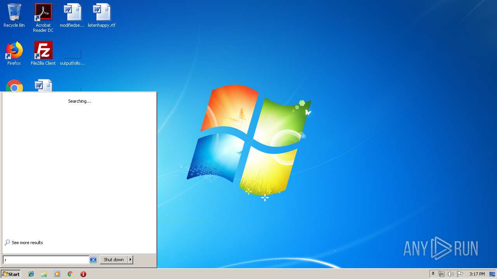Click the Show desktop tray button
This screenshot has width=497, height=279.
[492, 274]
